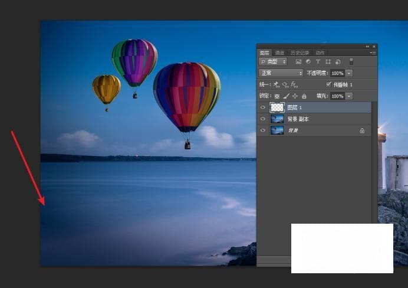Filter layers by adjustment layers icon
This screenshot has height=288, width=408.
308,62
